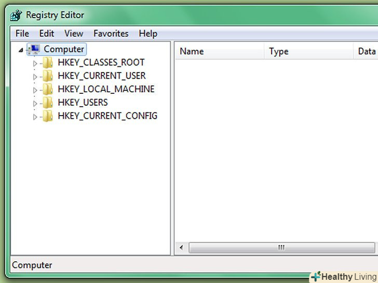Click the horizontal scrollbar thumb
Image resolution: width=378 pixels, height=283 pixels.
click(x=281, y=248)
